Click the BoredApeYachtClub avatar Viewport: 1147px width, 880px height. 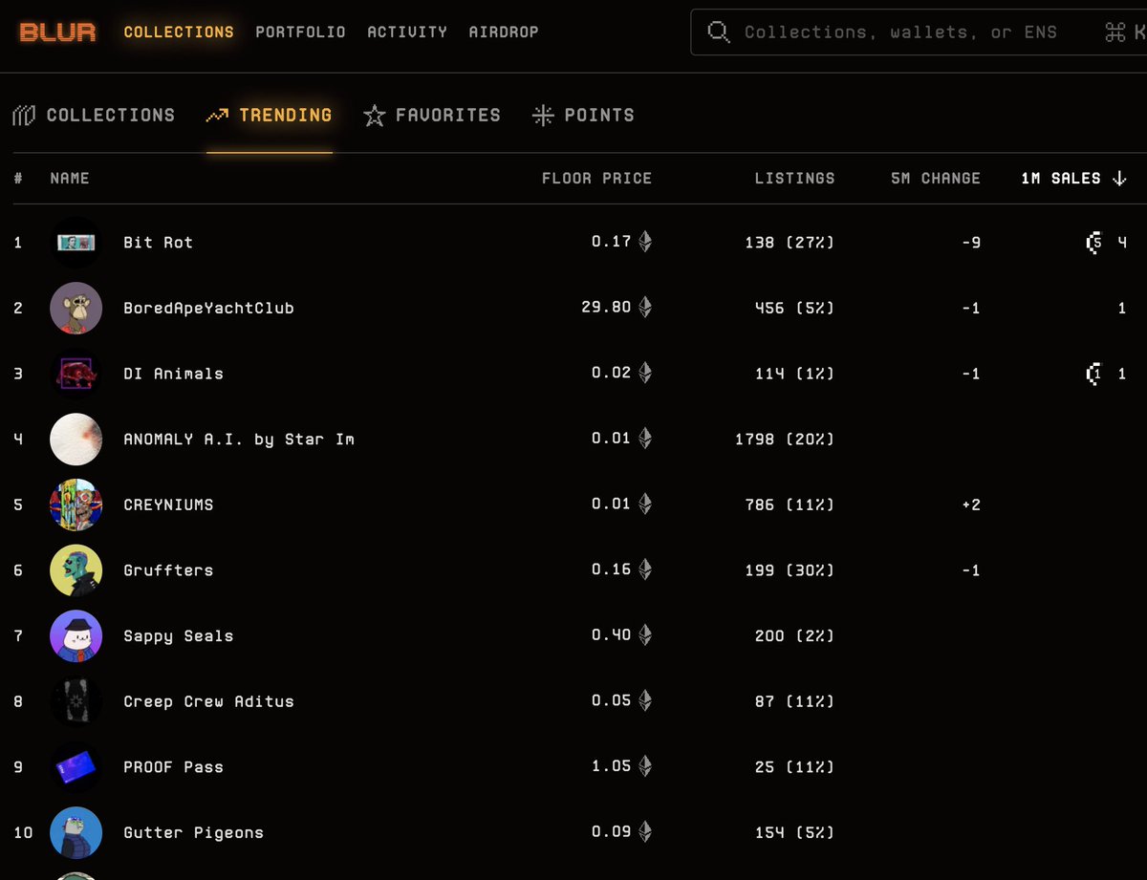click(76, 308)
